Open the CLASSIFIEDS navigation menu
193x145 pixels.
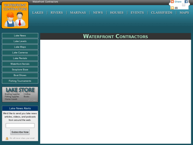click(162, 13)
